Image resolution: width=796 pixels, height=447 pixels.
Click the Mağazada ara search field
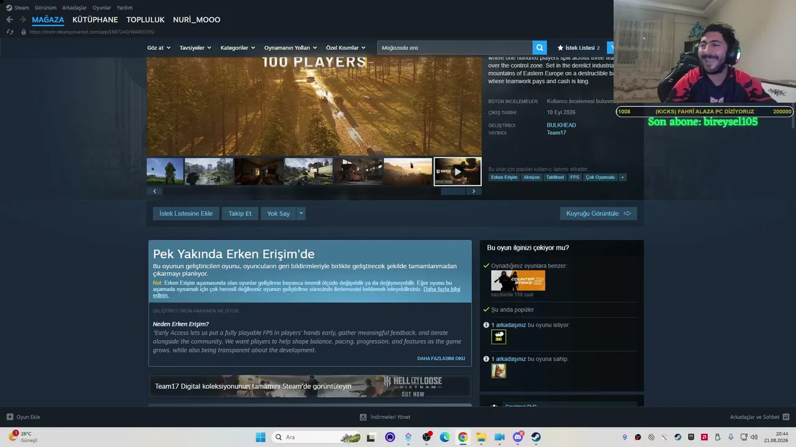pyautogui.click(x=455, y=48)
